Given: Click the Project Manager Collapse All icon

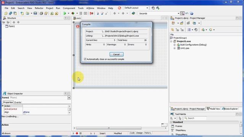Looking at the screenshot, I should pos(182,30).
